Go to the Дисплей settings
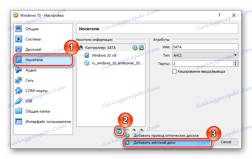The image size is (252, 159). [43, 50]
